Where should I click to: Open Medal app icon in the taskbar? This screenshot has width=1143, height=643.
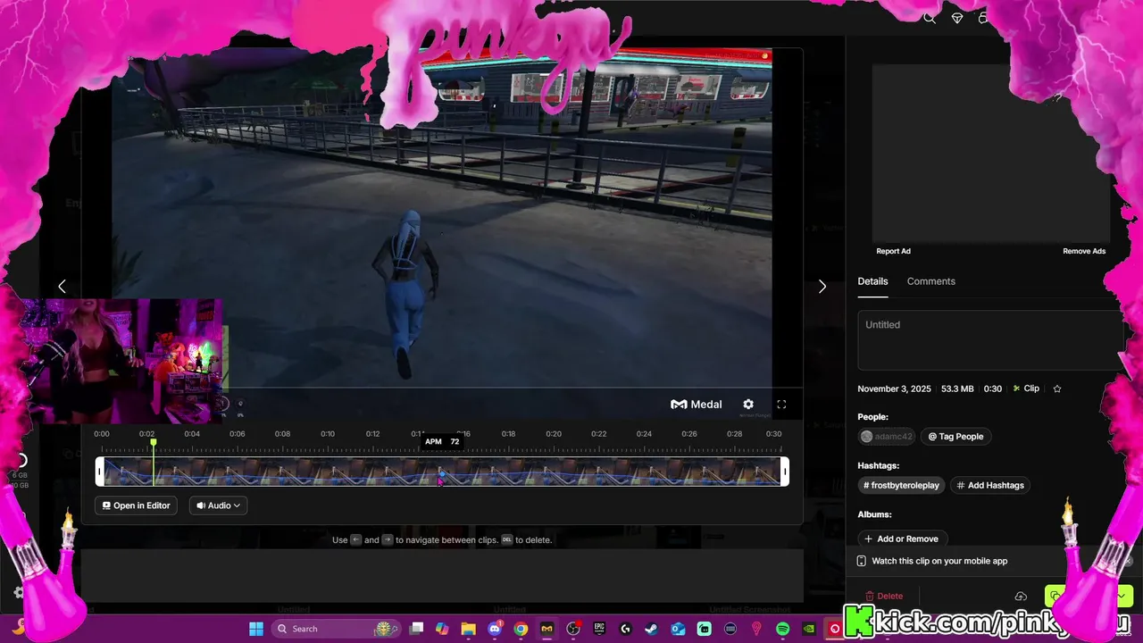[546, 629]
